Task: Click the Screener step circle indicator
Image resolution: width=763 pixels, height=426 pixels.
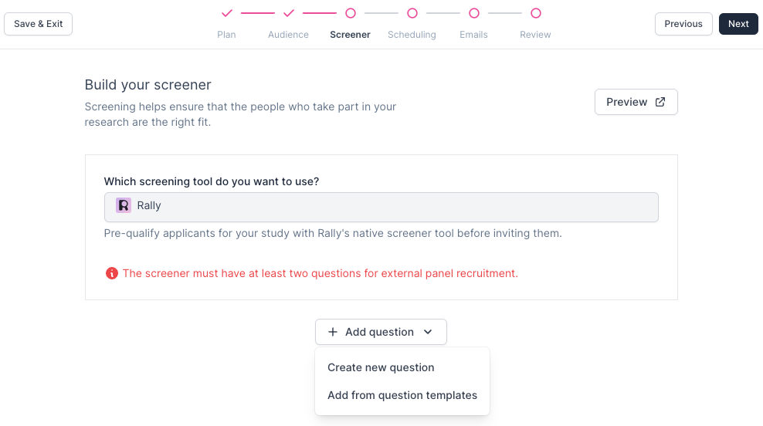Action: [x=351, y=13]
